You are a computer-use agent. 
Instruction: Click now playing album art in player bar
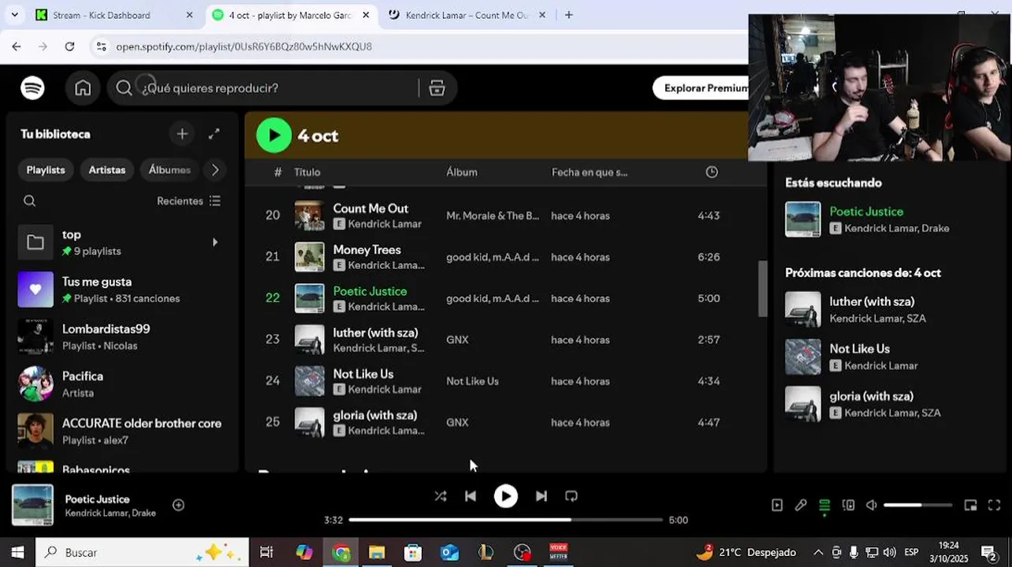[32, 505]
